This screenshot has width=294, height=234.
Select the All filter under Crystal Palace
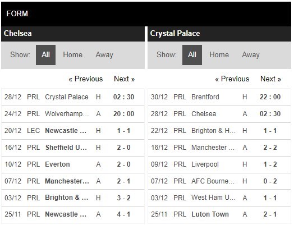(x=192, y=55)
